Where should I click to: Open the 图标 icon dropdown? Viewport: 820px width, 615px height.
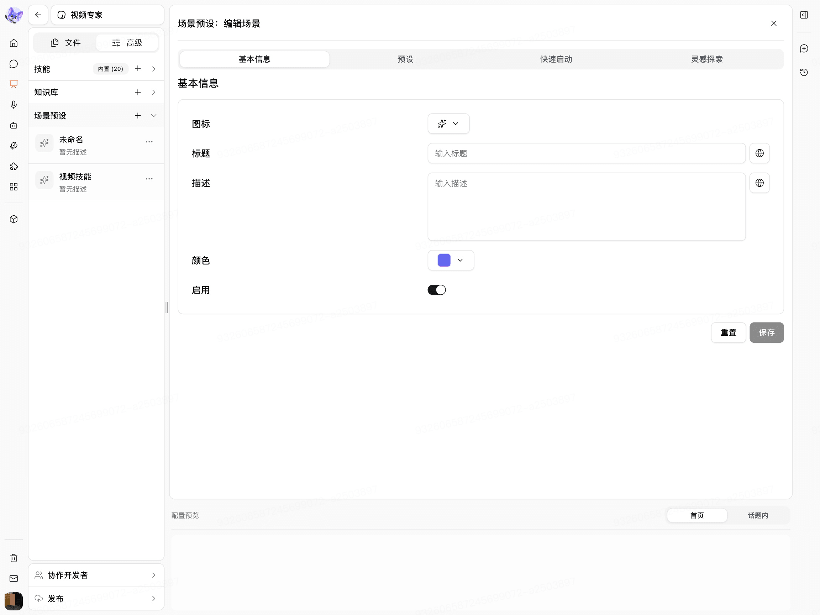(448, 124)
